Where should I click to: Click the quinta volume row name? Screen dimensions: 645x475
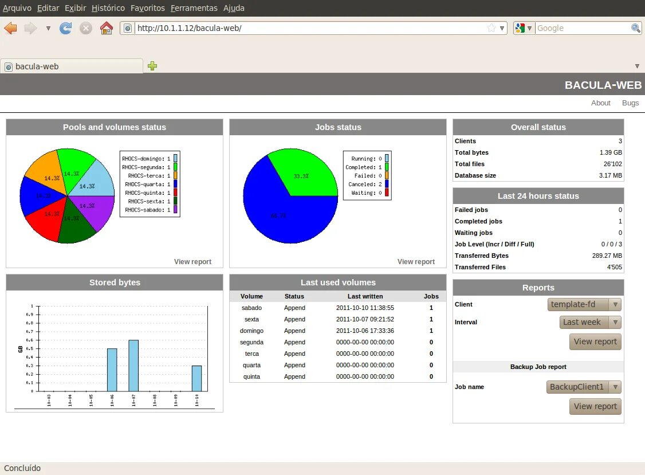pyautogui.click(x=251, y=376)
